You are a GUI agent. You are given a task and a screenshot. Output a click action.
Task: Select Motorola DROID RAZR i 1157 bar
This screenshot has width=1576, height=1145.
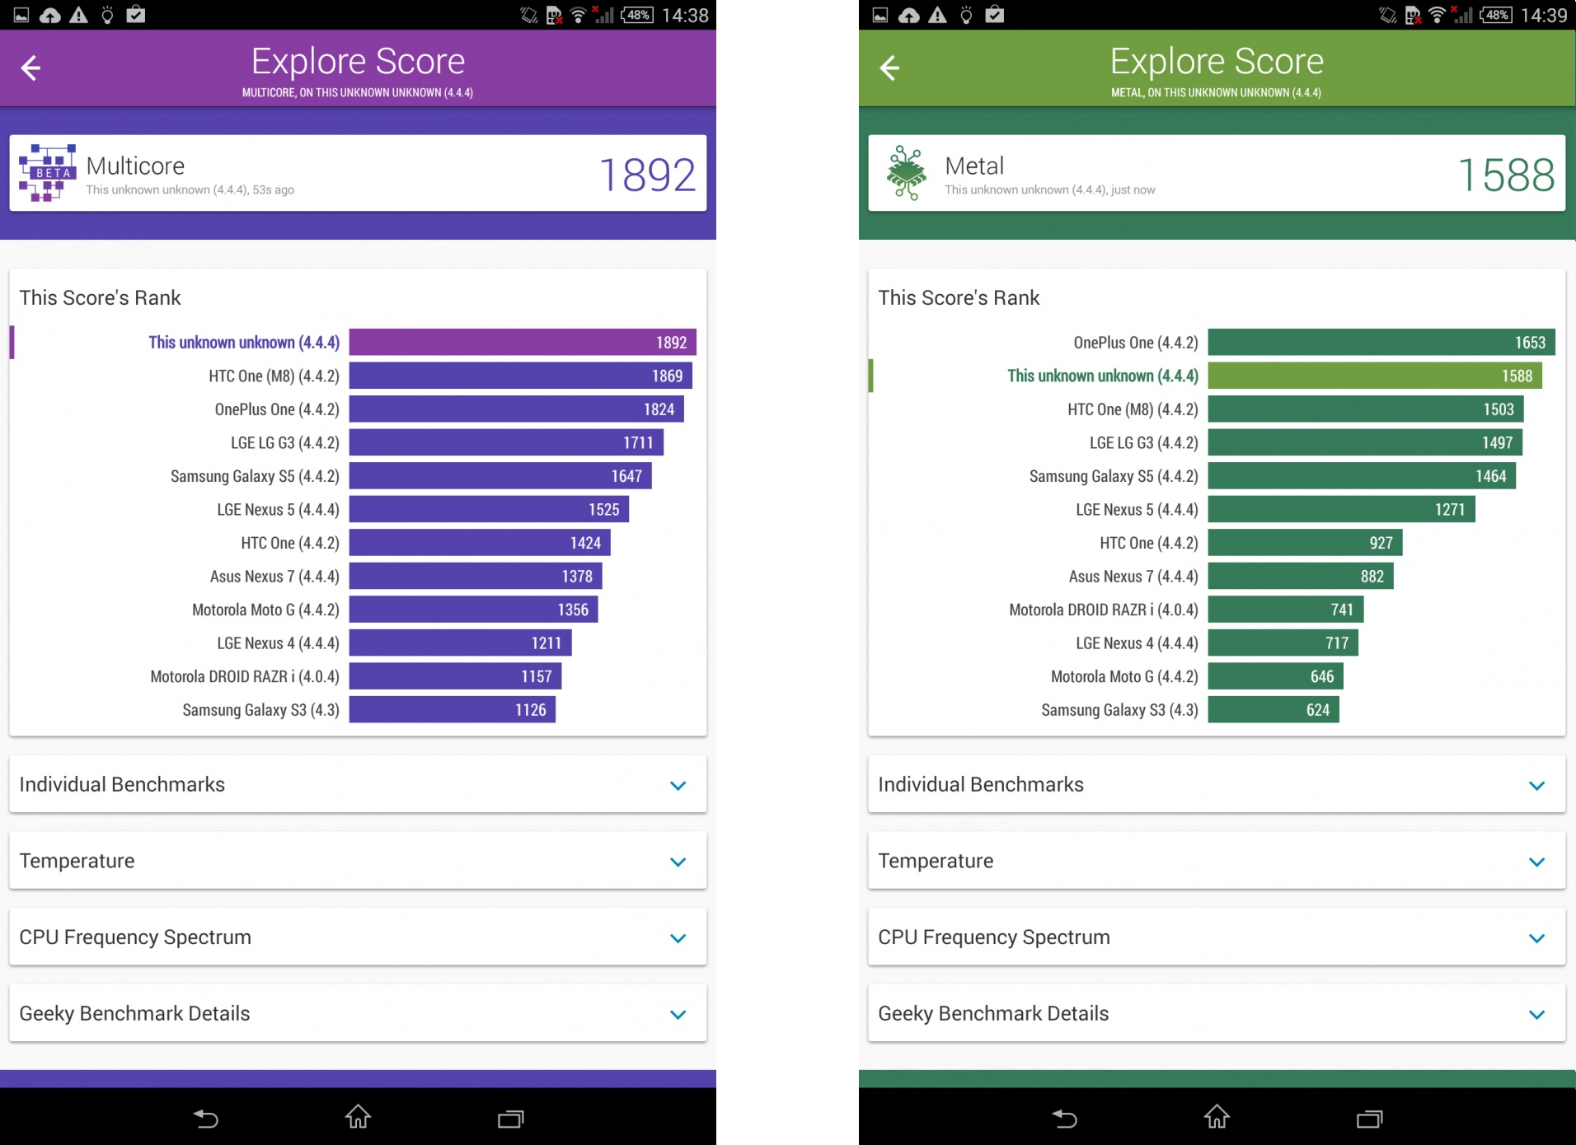click(455, 676)
